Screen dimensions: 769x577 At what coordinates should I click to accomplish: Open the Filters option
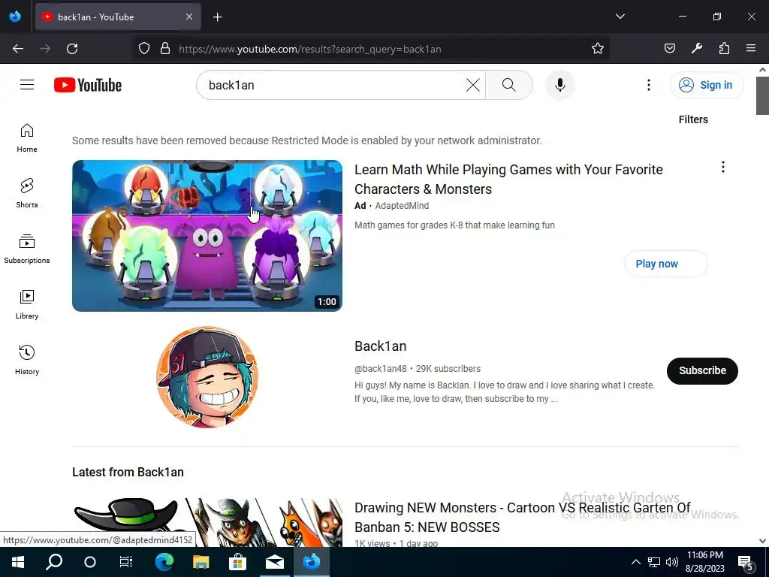coord(693,119)
